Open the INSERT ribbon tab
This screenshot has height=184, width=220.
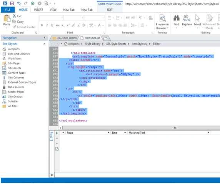click(38, 10)
